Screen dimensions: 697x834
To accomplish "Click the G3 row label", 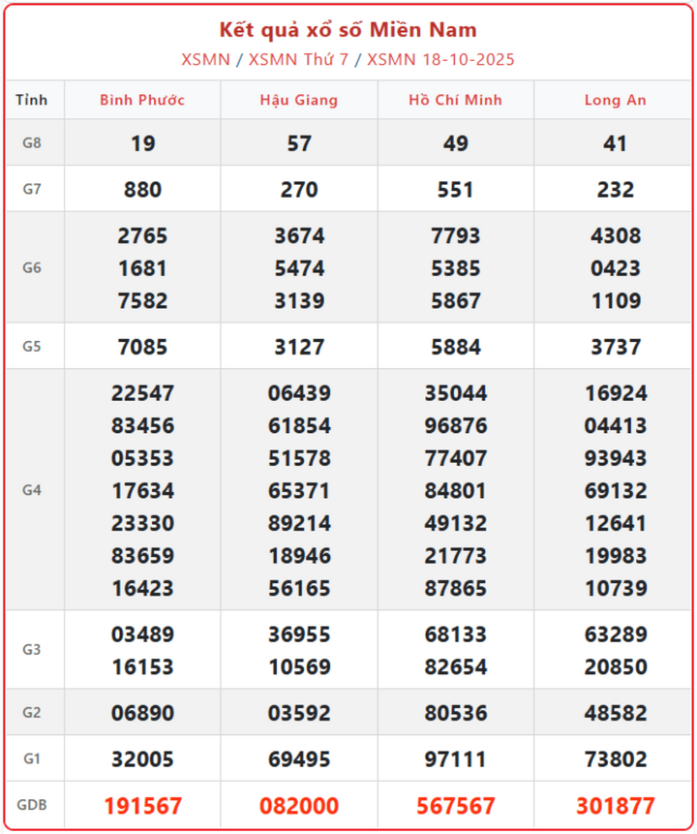I will [33, 650].
